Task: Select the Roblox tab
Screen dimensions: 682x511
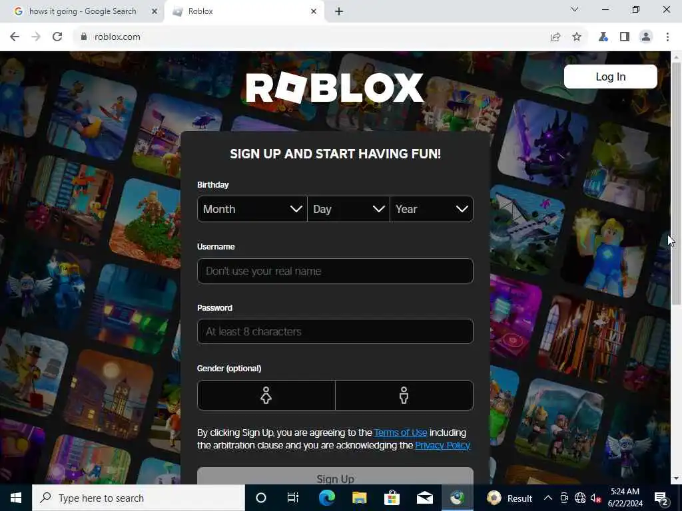Action: point(244,12)
